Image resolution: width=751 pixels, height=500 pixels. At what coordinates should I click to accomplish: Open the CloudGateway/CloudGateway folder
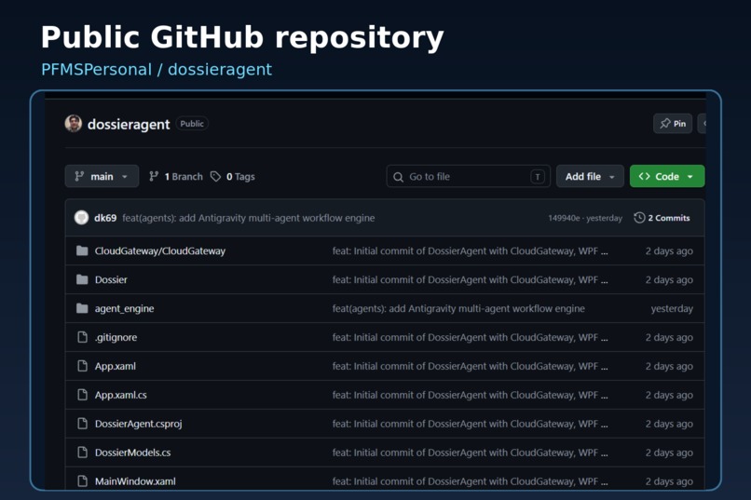click(x=160, y=250)
